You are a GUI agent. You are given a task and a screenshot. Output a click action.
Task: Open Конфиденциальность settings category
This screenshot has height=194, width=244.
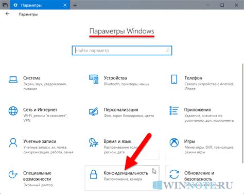[122, 178]
